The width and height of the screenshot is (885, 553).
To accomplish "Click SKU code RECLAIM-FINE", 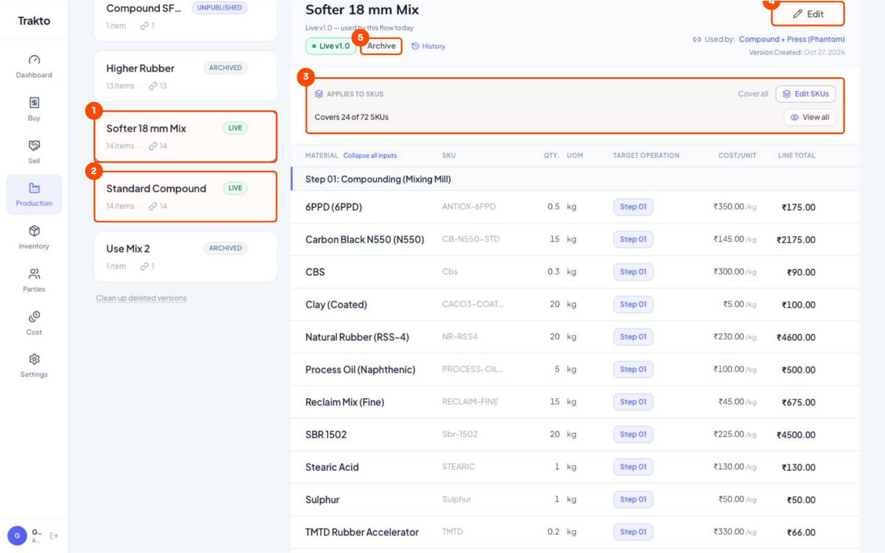I will (x=470, y=402).
